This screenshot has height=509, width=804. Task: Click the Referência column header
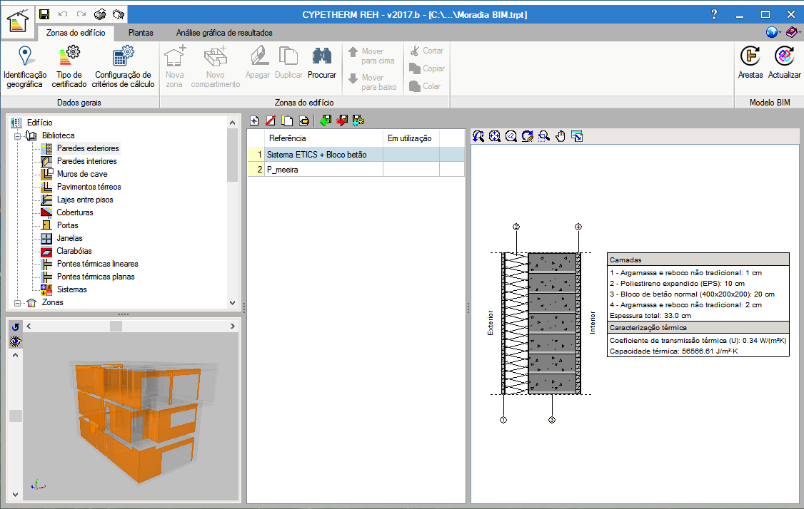(x=323, y=138)
